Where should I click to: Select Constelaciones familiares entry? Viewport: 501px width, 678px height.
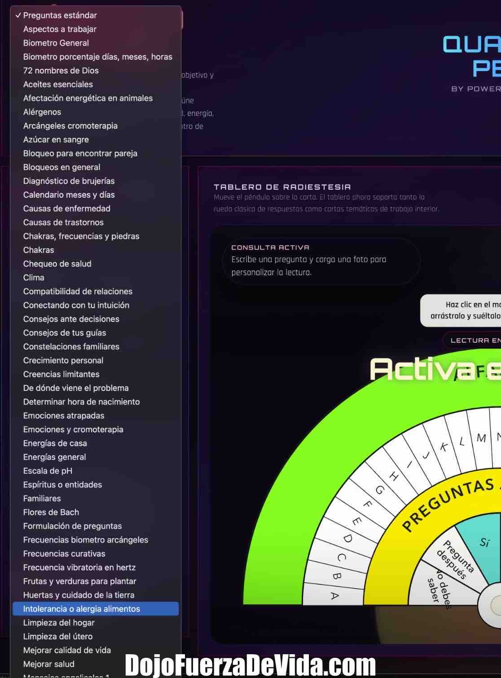pyautogui.click(x=96, y=347)
